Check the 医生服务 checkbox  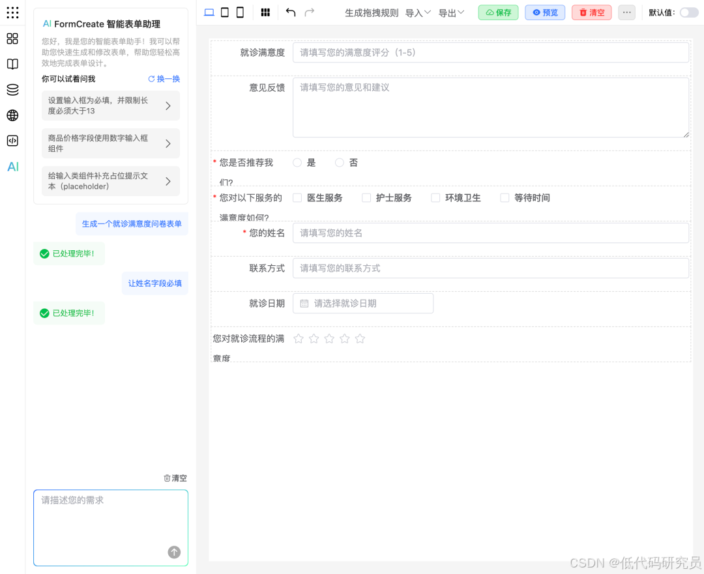click(297, 198)
